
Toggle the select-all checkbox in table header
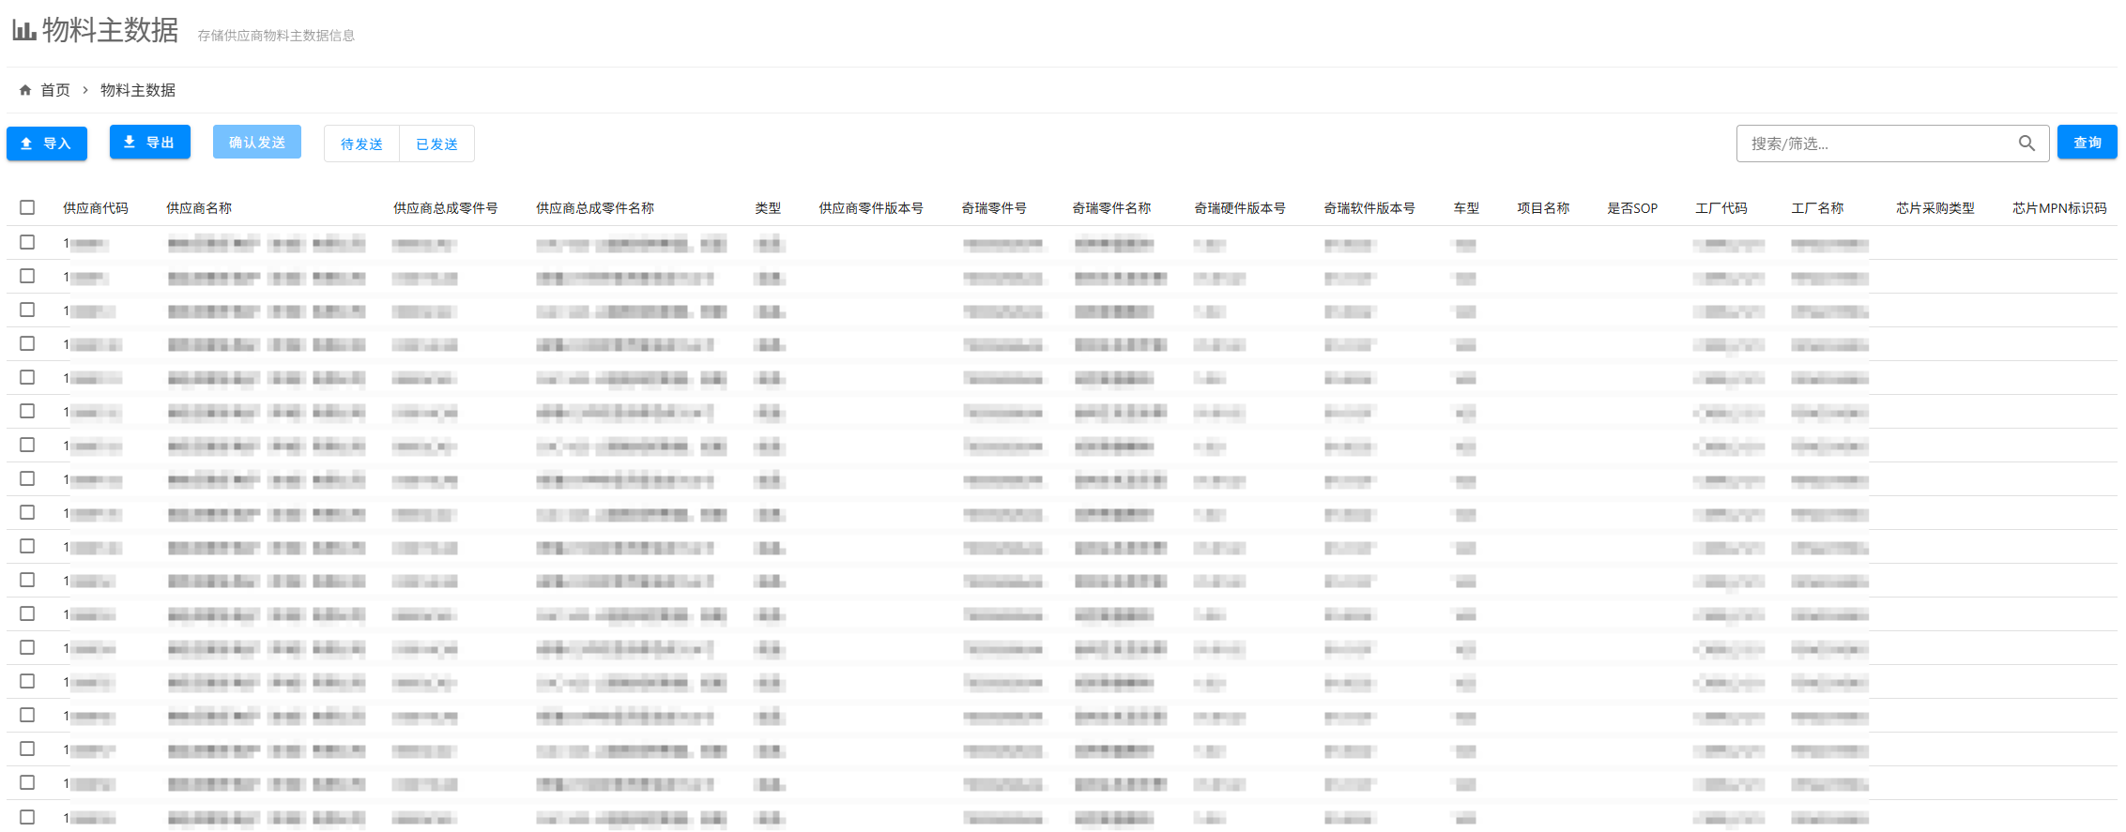[x=27, y=207]
